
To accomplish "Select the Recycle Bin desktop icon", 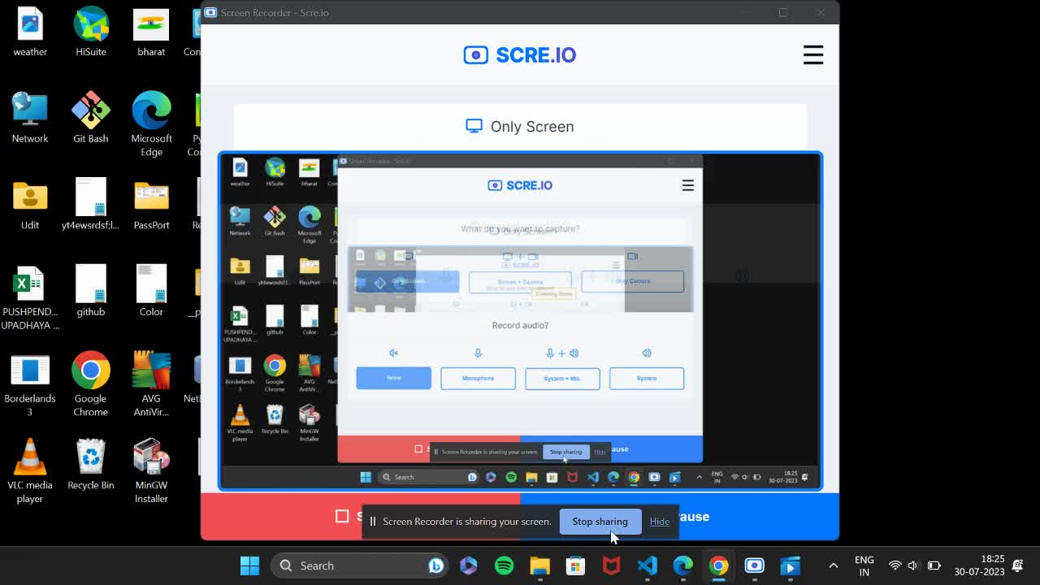I will [91, 466].
